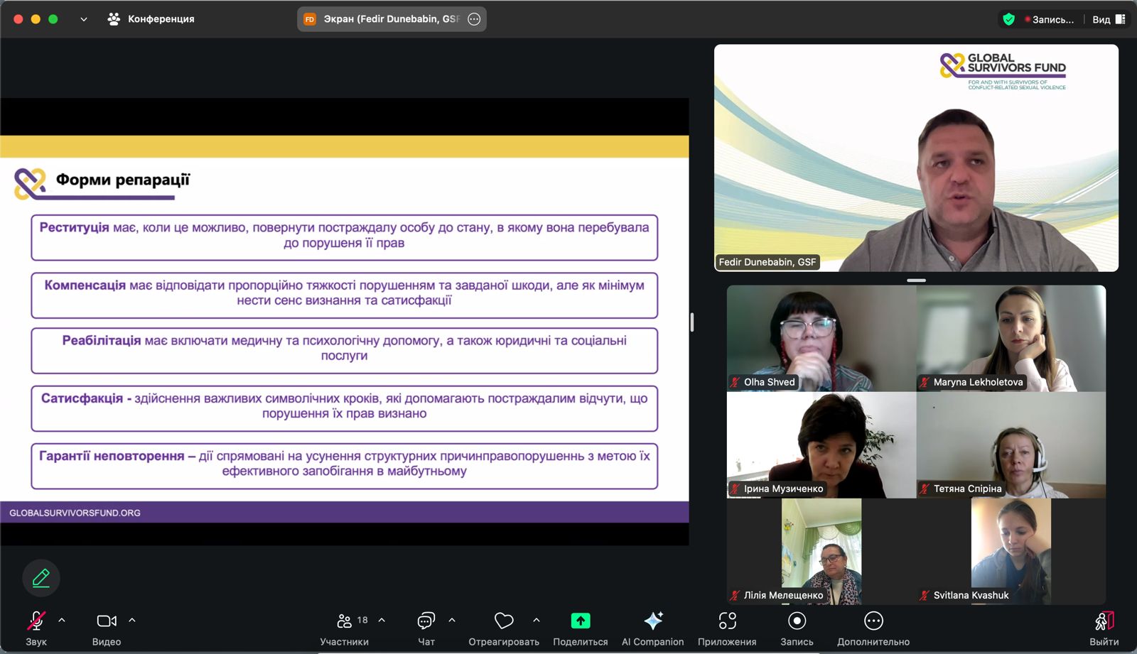Open the Конференция meeting info menu
The width and height of the screenshot is (1137, 654).
click(151, 19)
